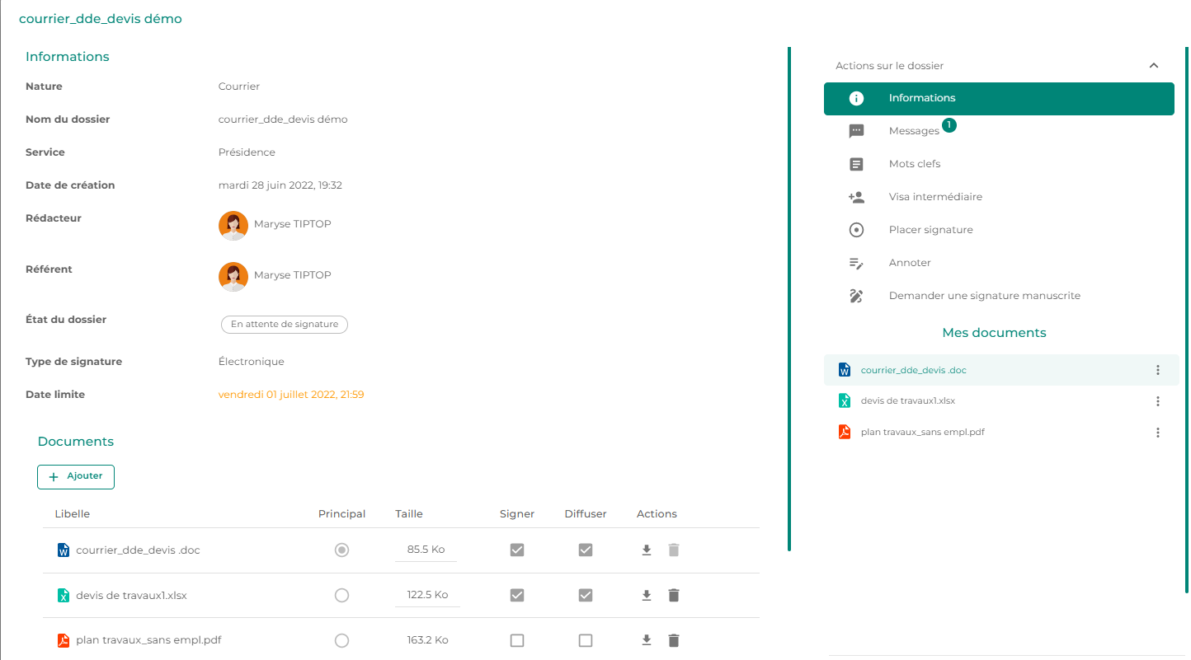1191x660 pixels.
Task: Click the Ajouter document button
Action: tap(76, 476)
